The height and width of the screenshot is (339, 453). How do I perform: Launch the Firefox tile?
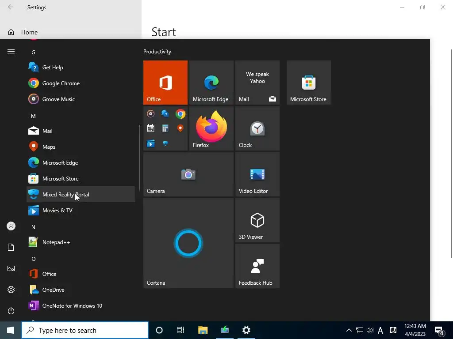click(211, 128)
